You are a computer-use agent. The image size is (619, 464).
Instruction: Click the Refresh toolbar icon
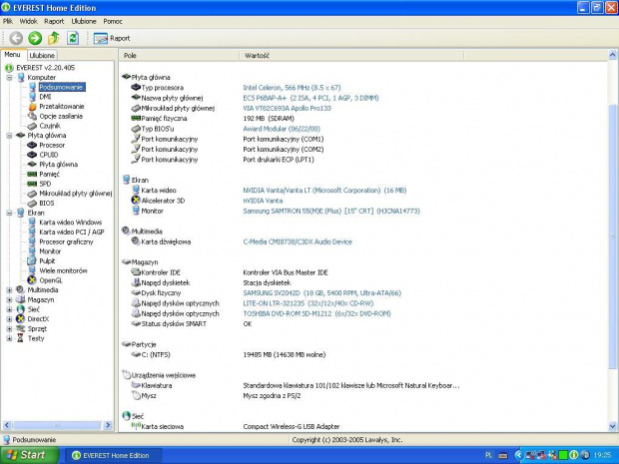[73, 38]
